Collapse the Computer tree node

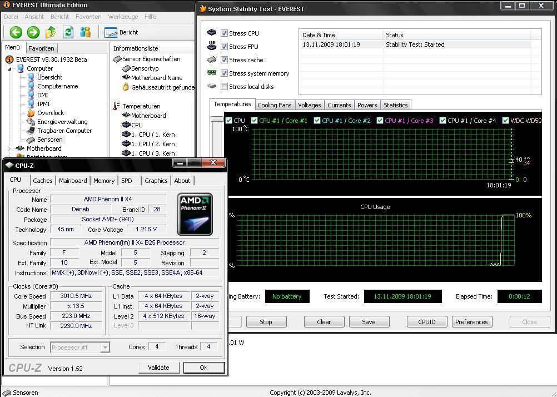pyautogui.click(x=9, y=68)
